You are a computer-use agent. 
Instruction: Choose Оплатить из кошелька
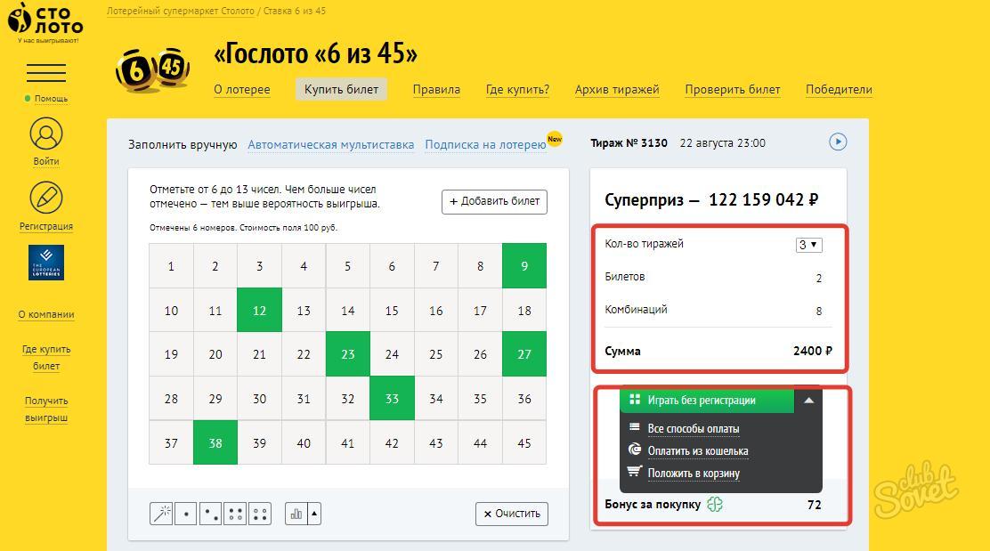tap(698, 451)
